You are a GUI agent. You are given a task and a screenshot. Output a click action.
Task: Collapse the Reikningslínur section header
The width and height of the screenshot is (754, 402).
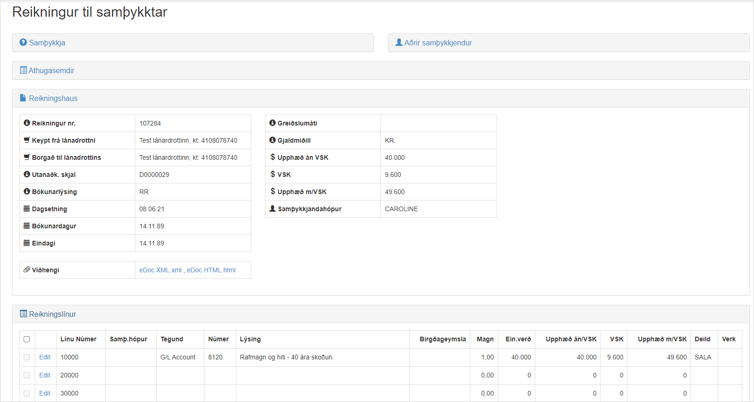[x=52, y=314]
